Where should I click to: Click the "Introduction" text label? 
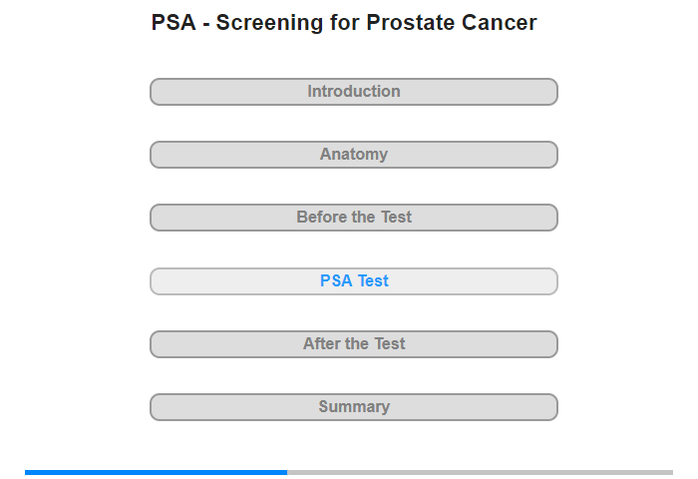point(354,92)
